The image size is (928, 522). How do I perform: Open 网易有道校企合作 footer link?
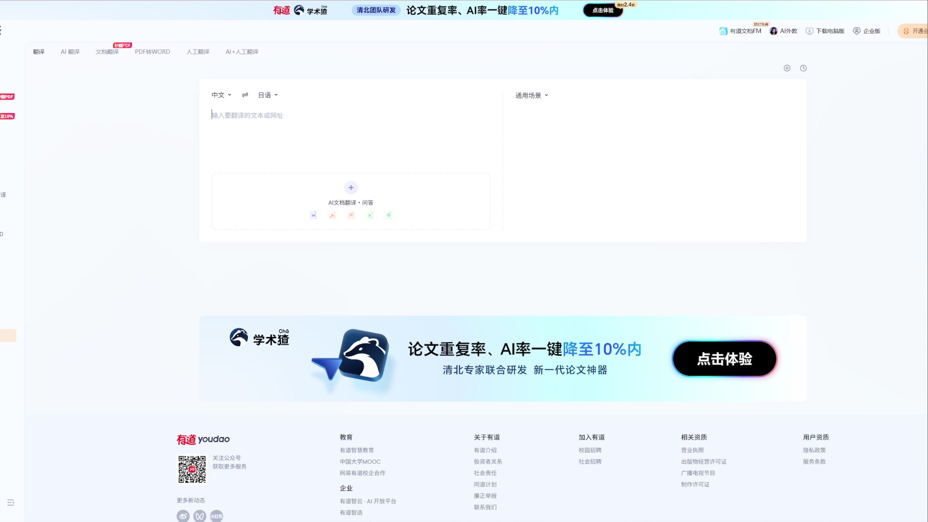(x=362, y=473)
